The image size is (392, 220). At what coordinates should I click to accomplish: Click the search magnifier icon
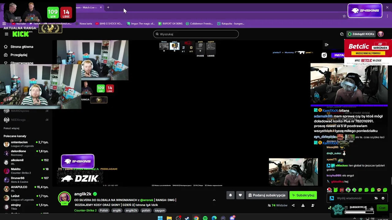[157, 34]
